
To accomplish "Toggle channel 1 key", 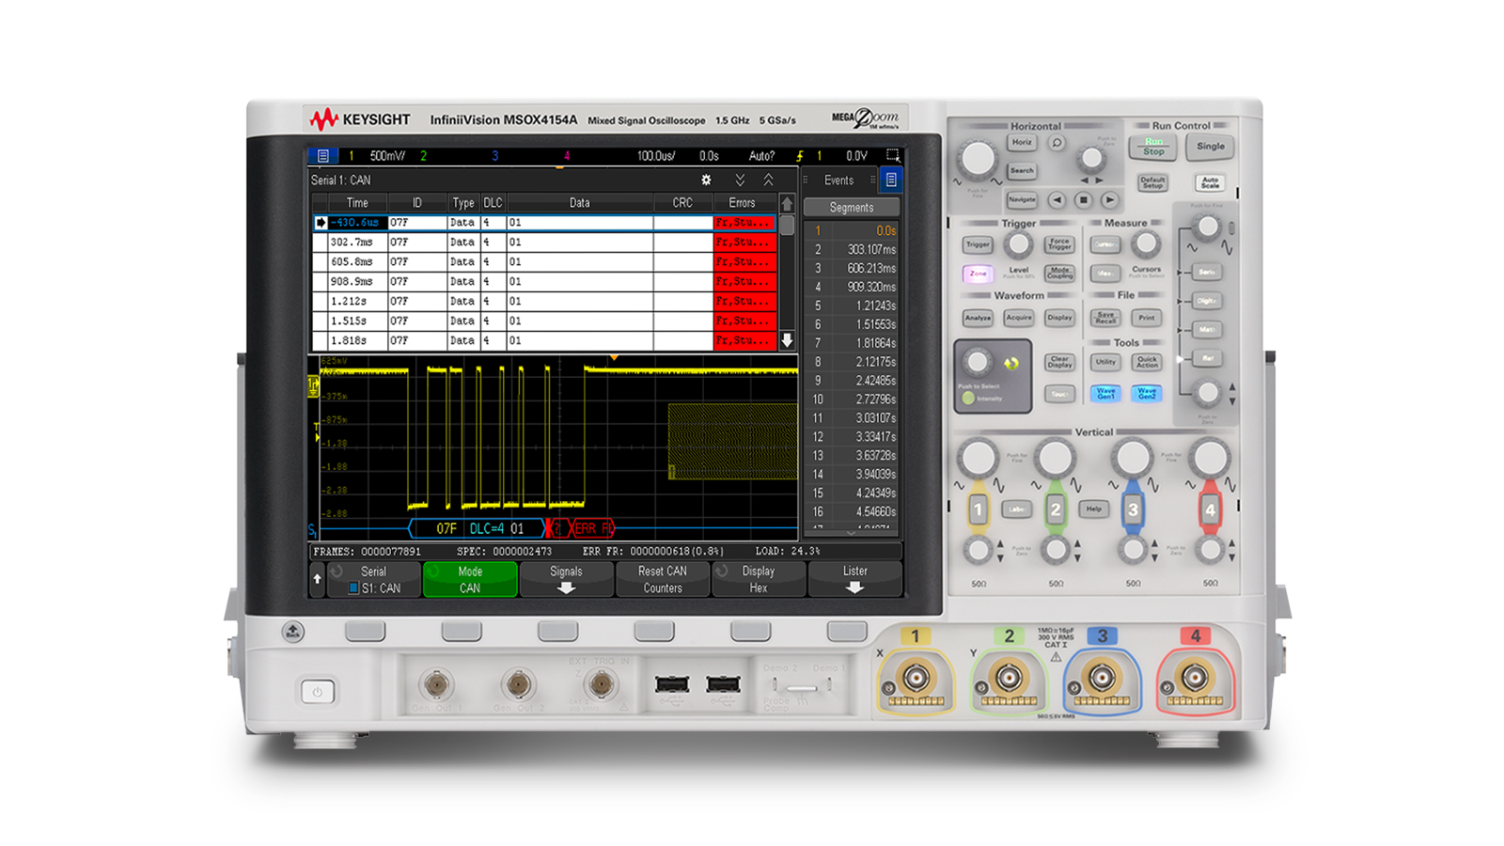I will coord(978,510).
